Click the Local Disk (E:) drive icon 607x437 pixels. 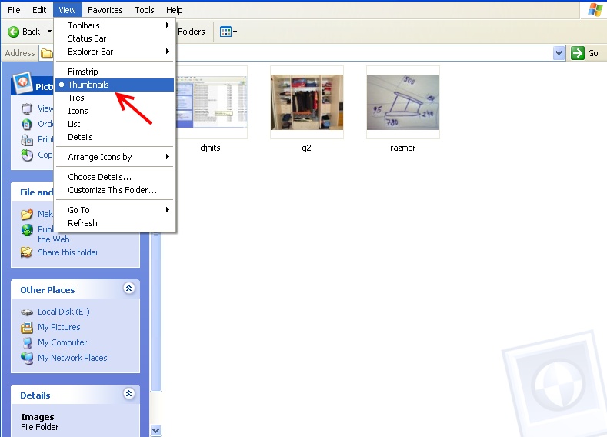tap(27, 312)
